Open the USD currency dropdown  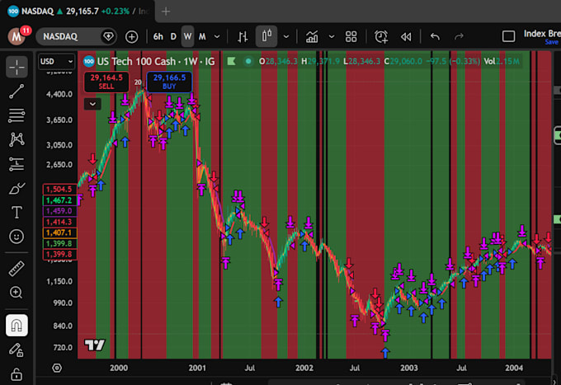(57, 62)
